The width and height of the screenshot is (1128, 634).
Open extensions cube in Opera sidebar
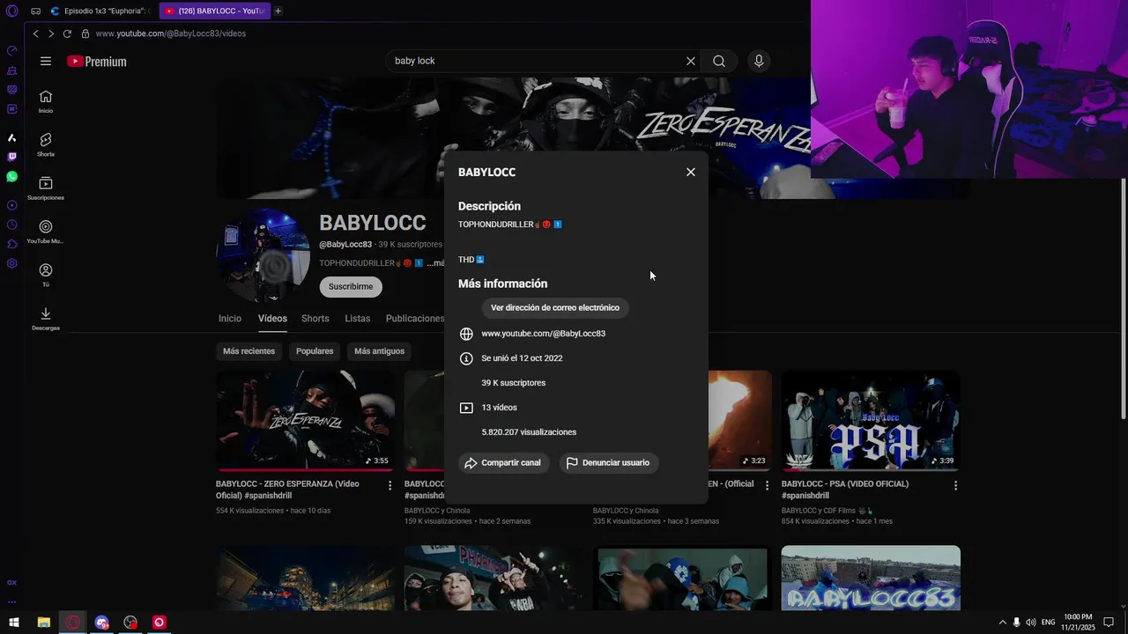click(x=11, y=244)
